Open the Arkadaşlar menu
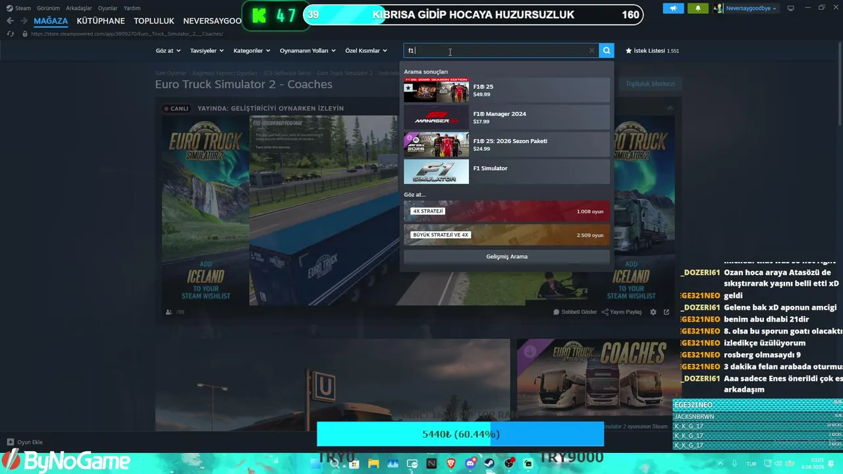 (79, 8)
